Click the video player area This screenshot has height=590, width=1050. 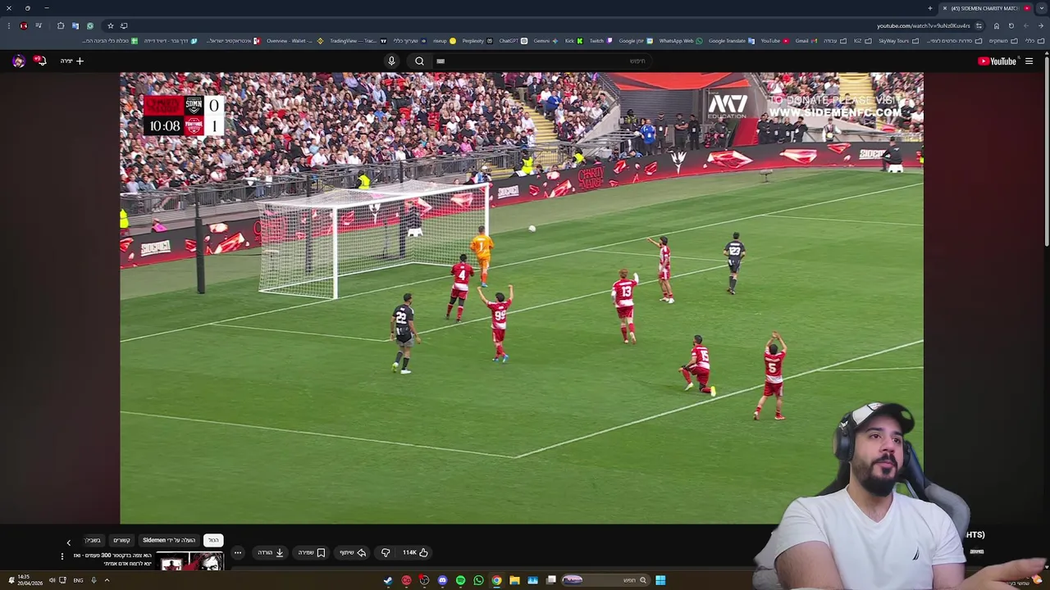[521, 297]
